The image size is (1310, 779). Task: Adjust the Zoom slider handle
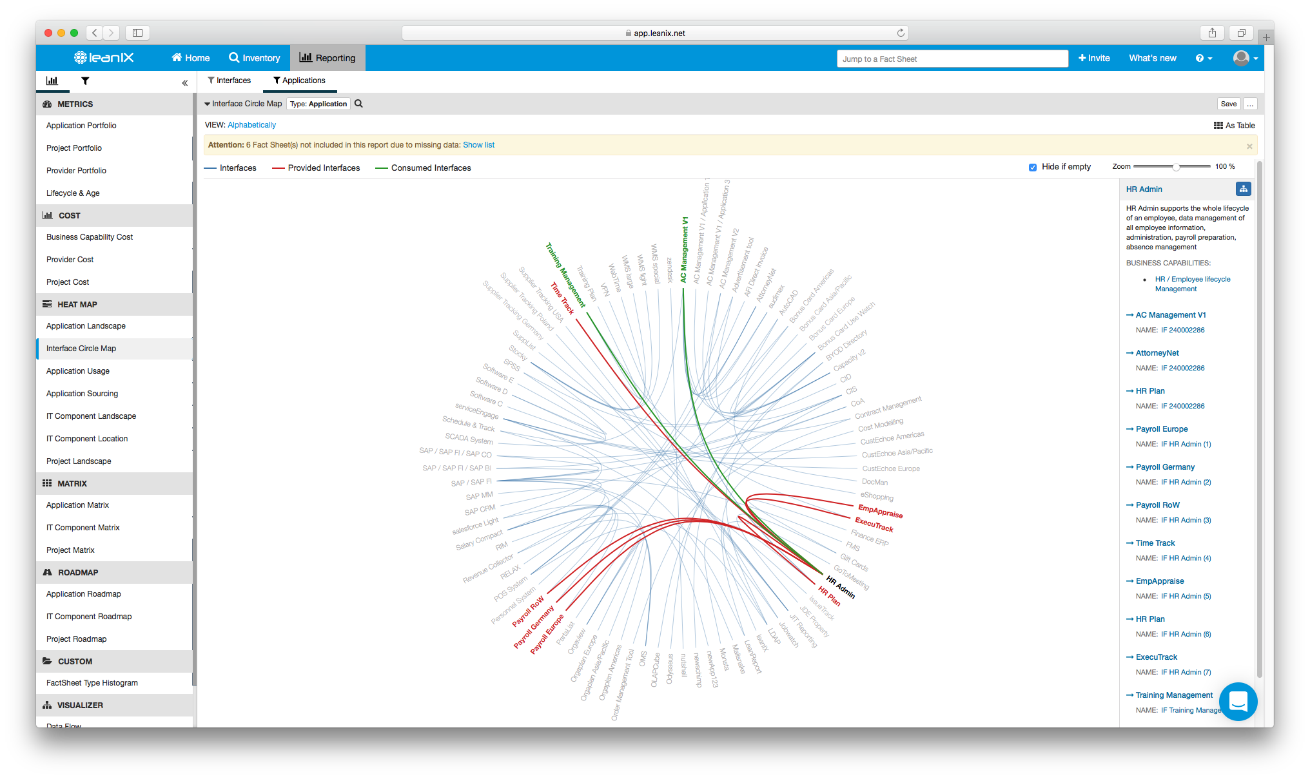1176,167
